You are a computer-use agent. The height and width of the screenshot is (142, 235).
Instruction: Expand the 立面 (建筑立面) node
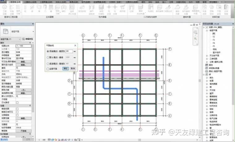point(207,62)
